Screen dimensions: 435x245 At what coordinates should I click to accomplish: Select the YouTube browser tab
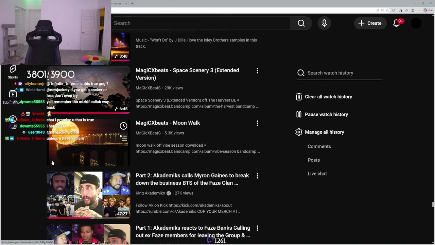pos(119,3)
